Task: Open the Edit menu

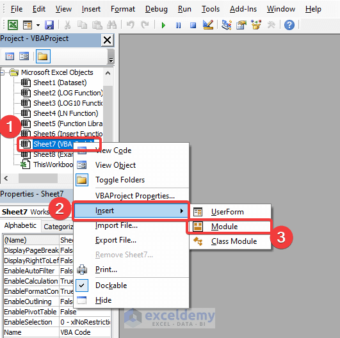Action: coord(39,9)
